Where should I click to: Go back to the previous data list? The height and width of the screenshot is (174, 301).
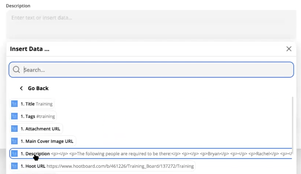38,88
